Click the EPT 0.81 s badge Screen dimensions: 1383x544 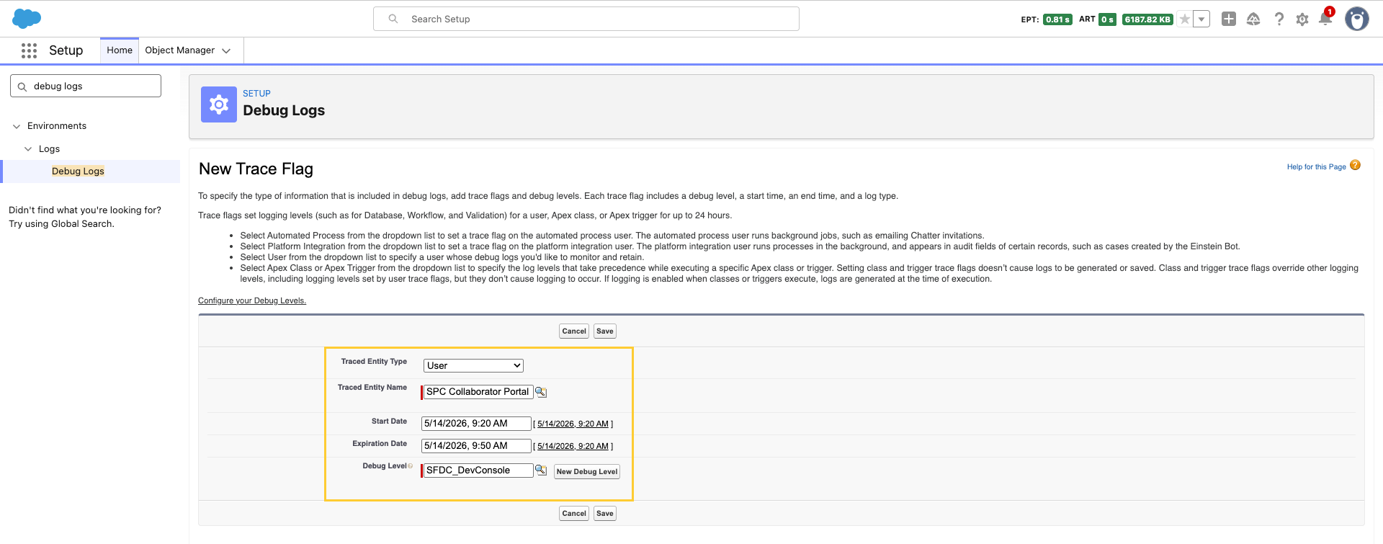pos(1057,19)
